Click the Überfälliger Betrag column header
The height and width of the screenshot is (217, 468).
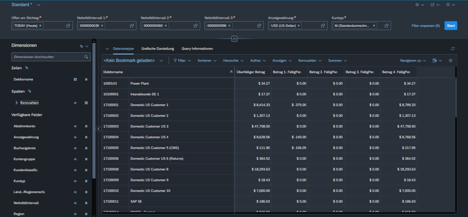pyautogui.click(x=253, y=72)
